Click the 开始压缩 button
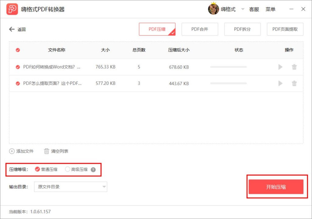The height and width of the screenshot is (219, 312). pos(276,187)
